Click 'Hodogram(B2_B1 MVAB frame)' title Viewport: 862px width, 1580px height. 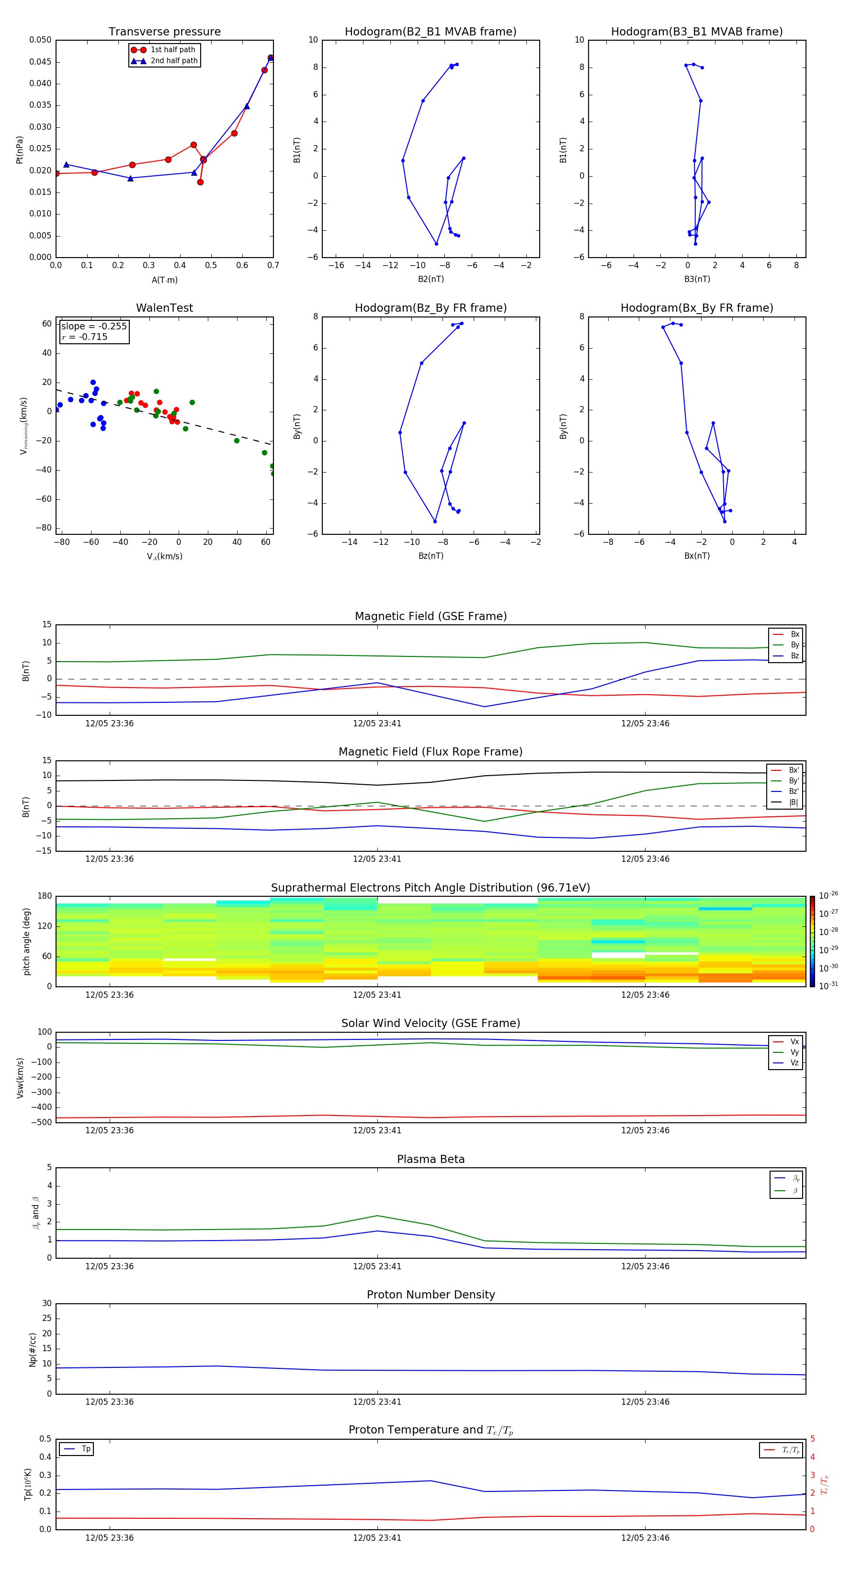431,32
